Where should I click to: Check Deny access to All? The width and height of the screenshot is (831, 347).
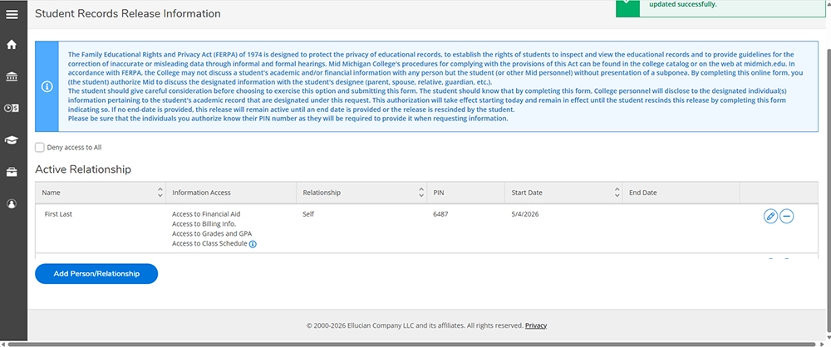[40, 147]
